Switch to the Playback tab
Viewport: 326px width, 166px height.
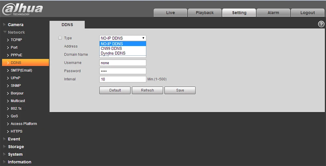pyautogui.click(x=205, y=13)
